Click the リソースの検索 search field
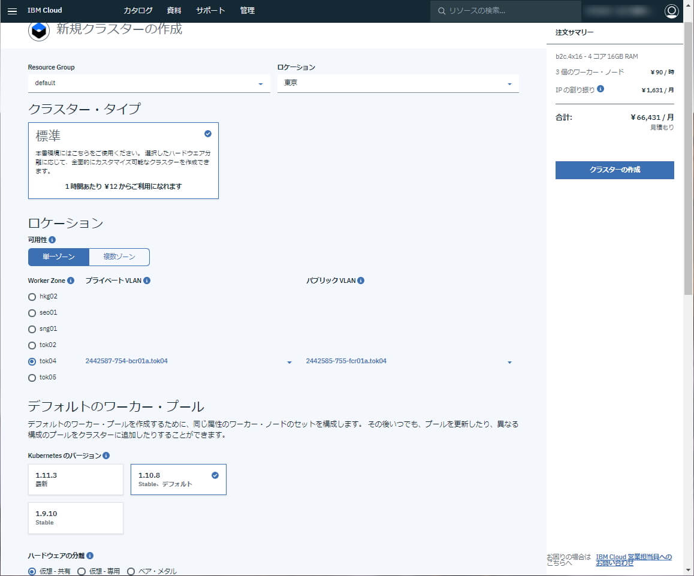 coord(505,11)
